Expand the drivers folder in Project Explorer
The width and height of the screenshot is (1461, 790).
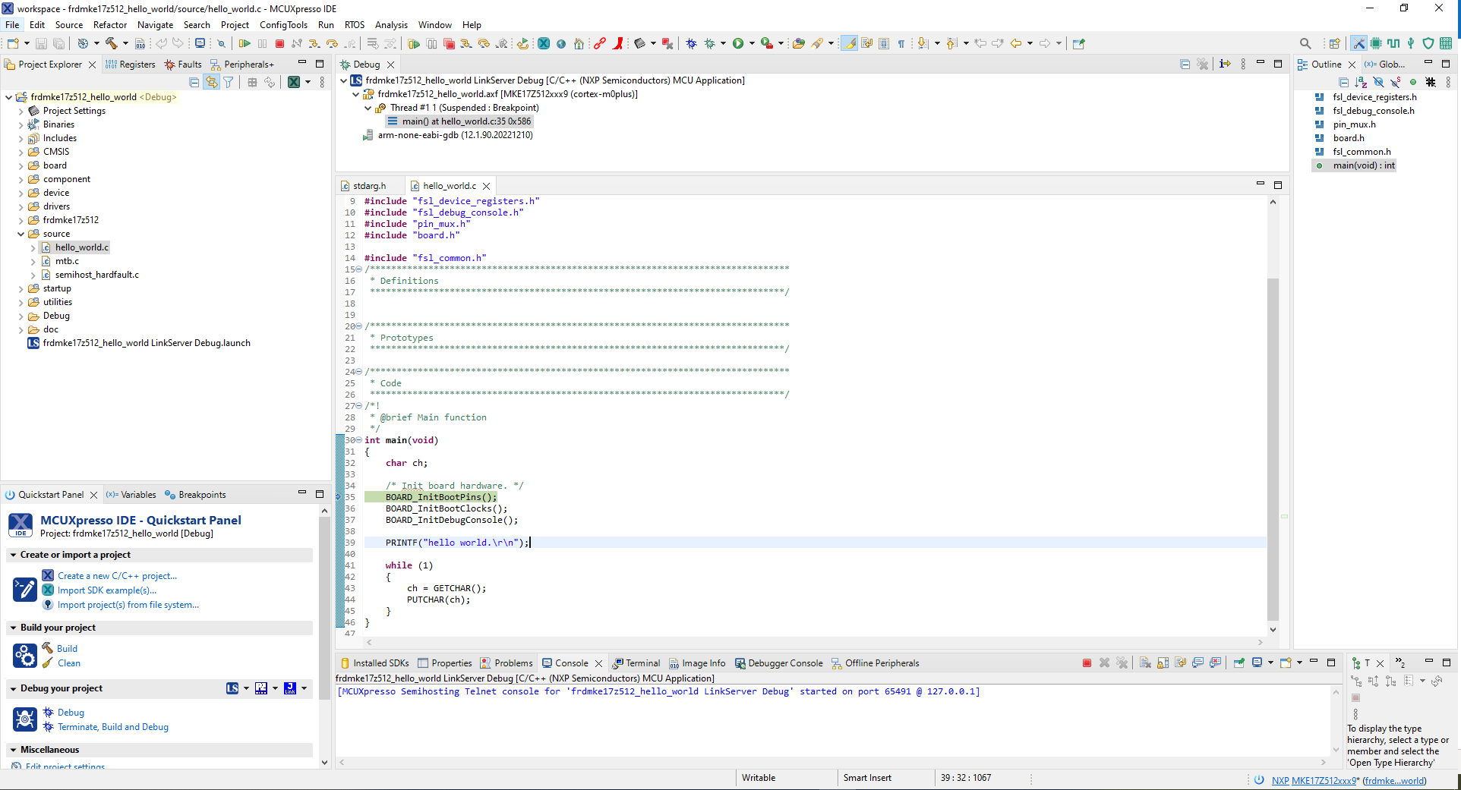point(21,206)
